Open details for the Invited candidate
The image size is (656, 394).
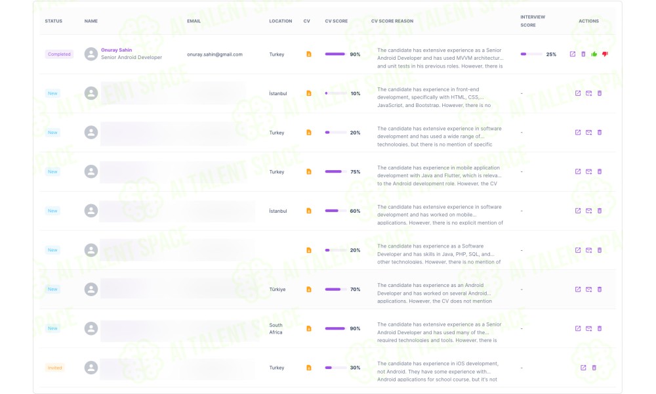[583, 368]
